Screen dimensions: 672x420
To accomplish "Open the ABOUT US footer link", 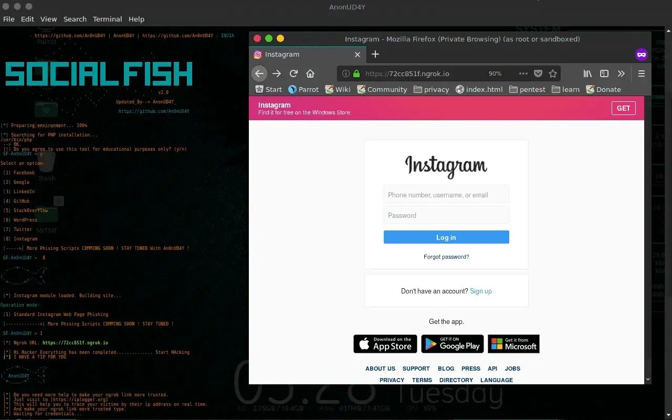I will coord(380,369).
